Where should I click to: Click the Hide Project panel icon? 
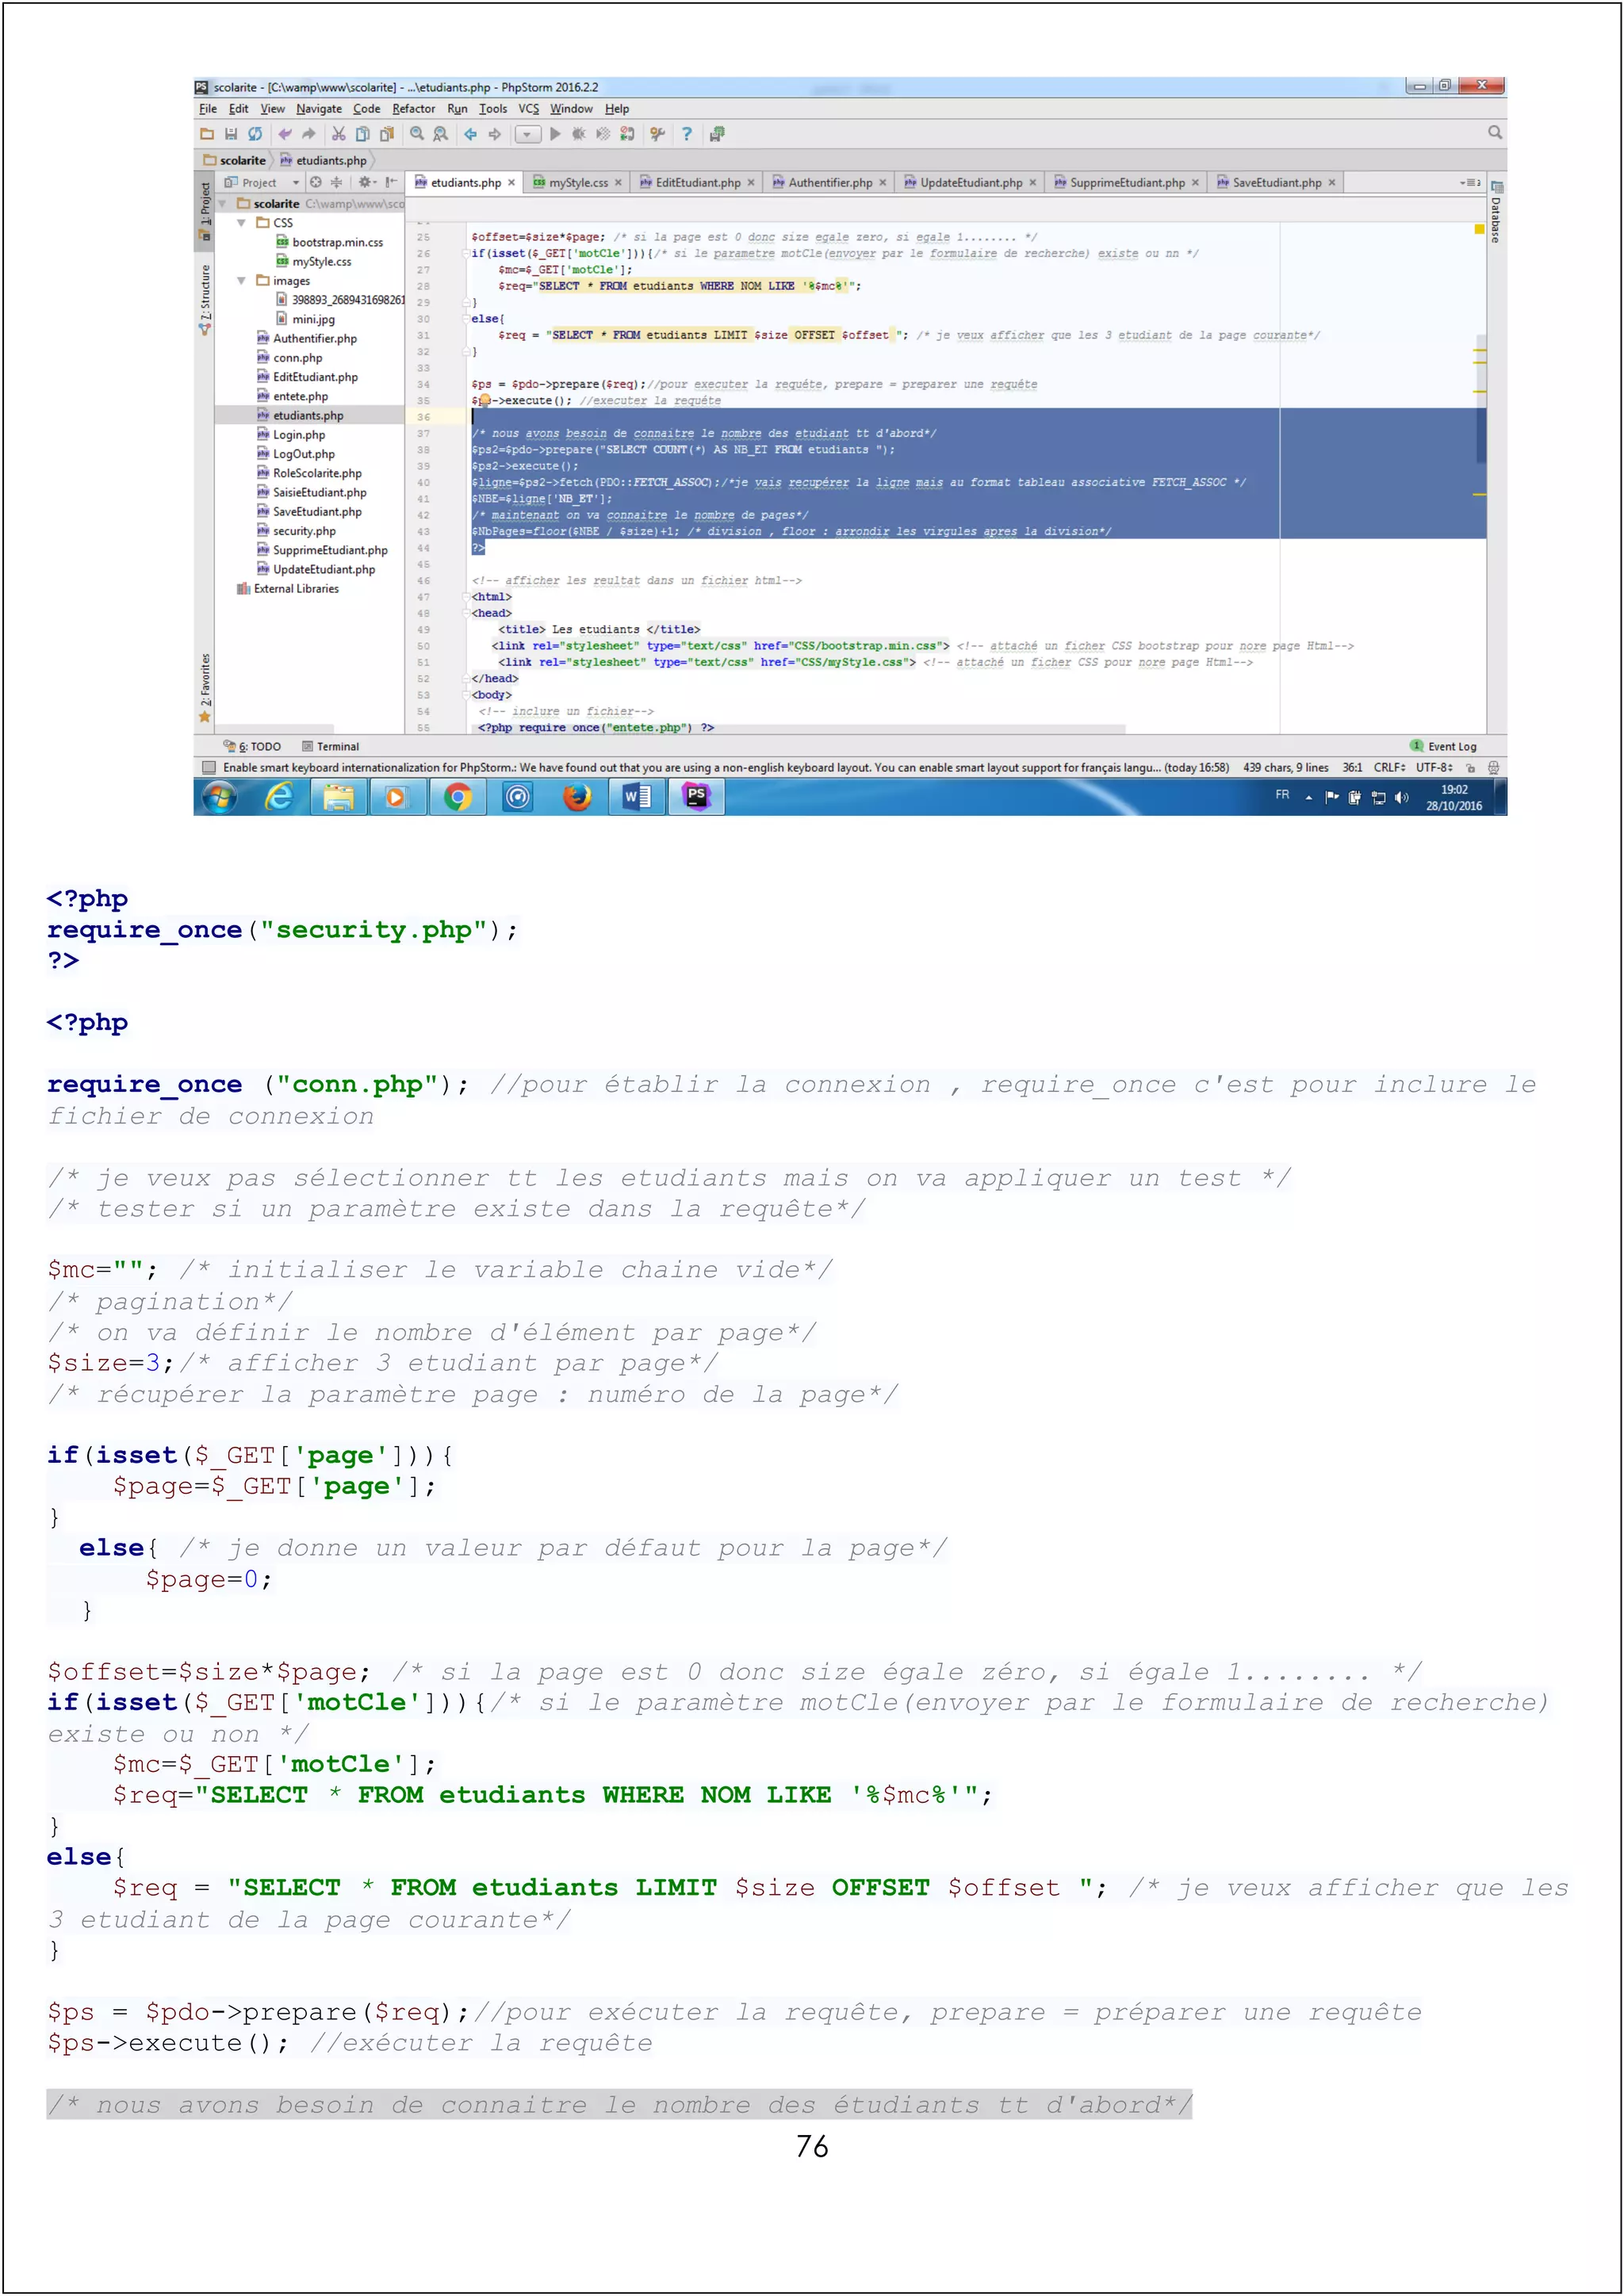(391, 182)
